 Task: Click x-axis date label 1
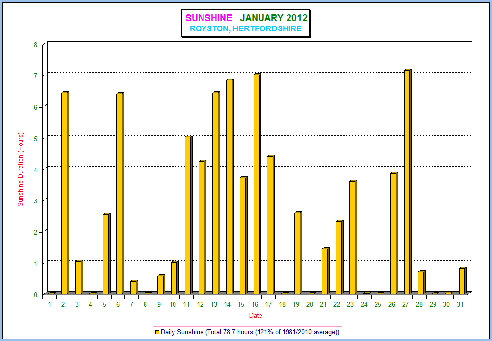tap(50, 304)
